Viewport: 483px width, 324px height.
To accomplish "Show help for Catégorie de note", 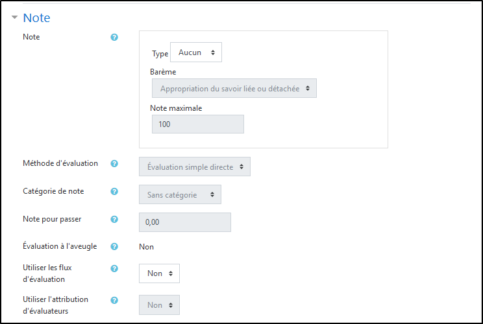I will pyautogui.click(x=114, y=192).
